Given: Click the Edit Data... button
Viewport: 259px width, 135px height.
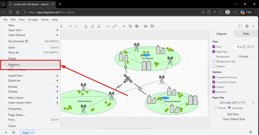Looking at the screenshot, I should 234,114.
